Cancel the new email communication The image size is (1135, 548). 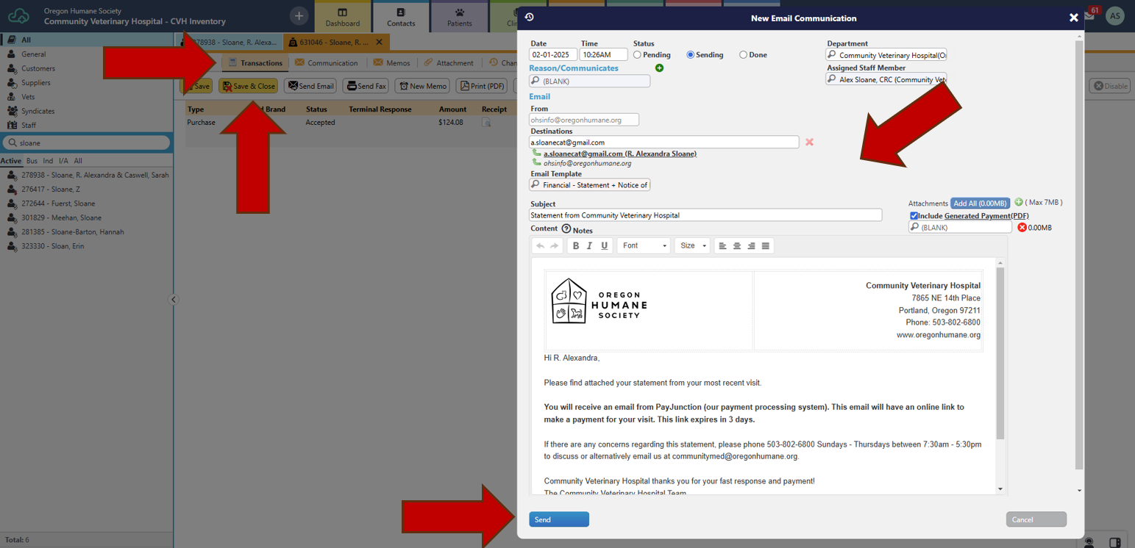click(x=1036, y=519)
